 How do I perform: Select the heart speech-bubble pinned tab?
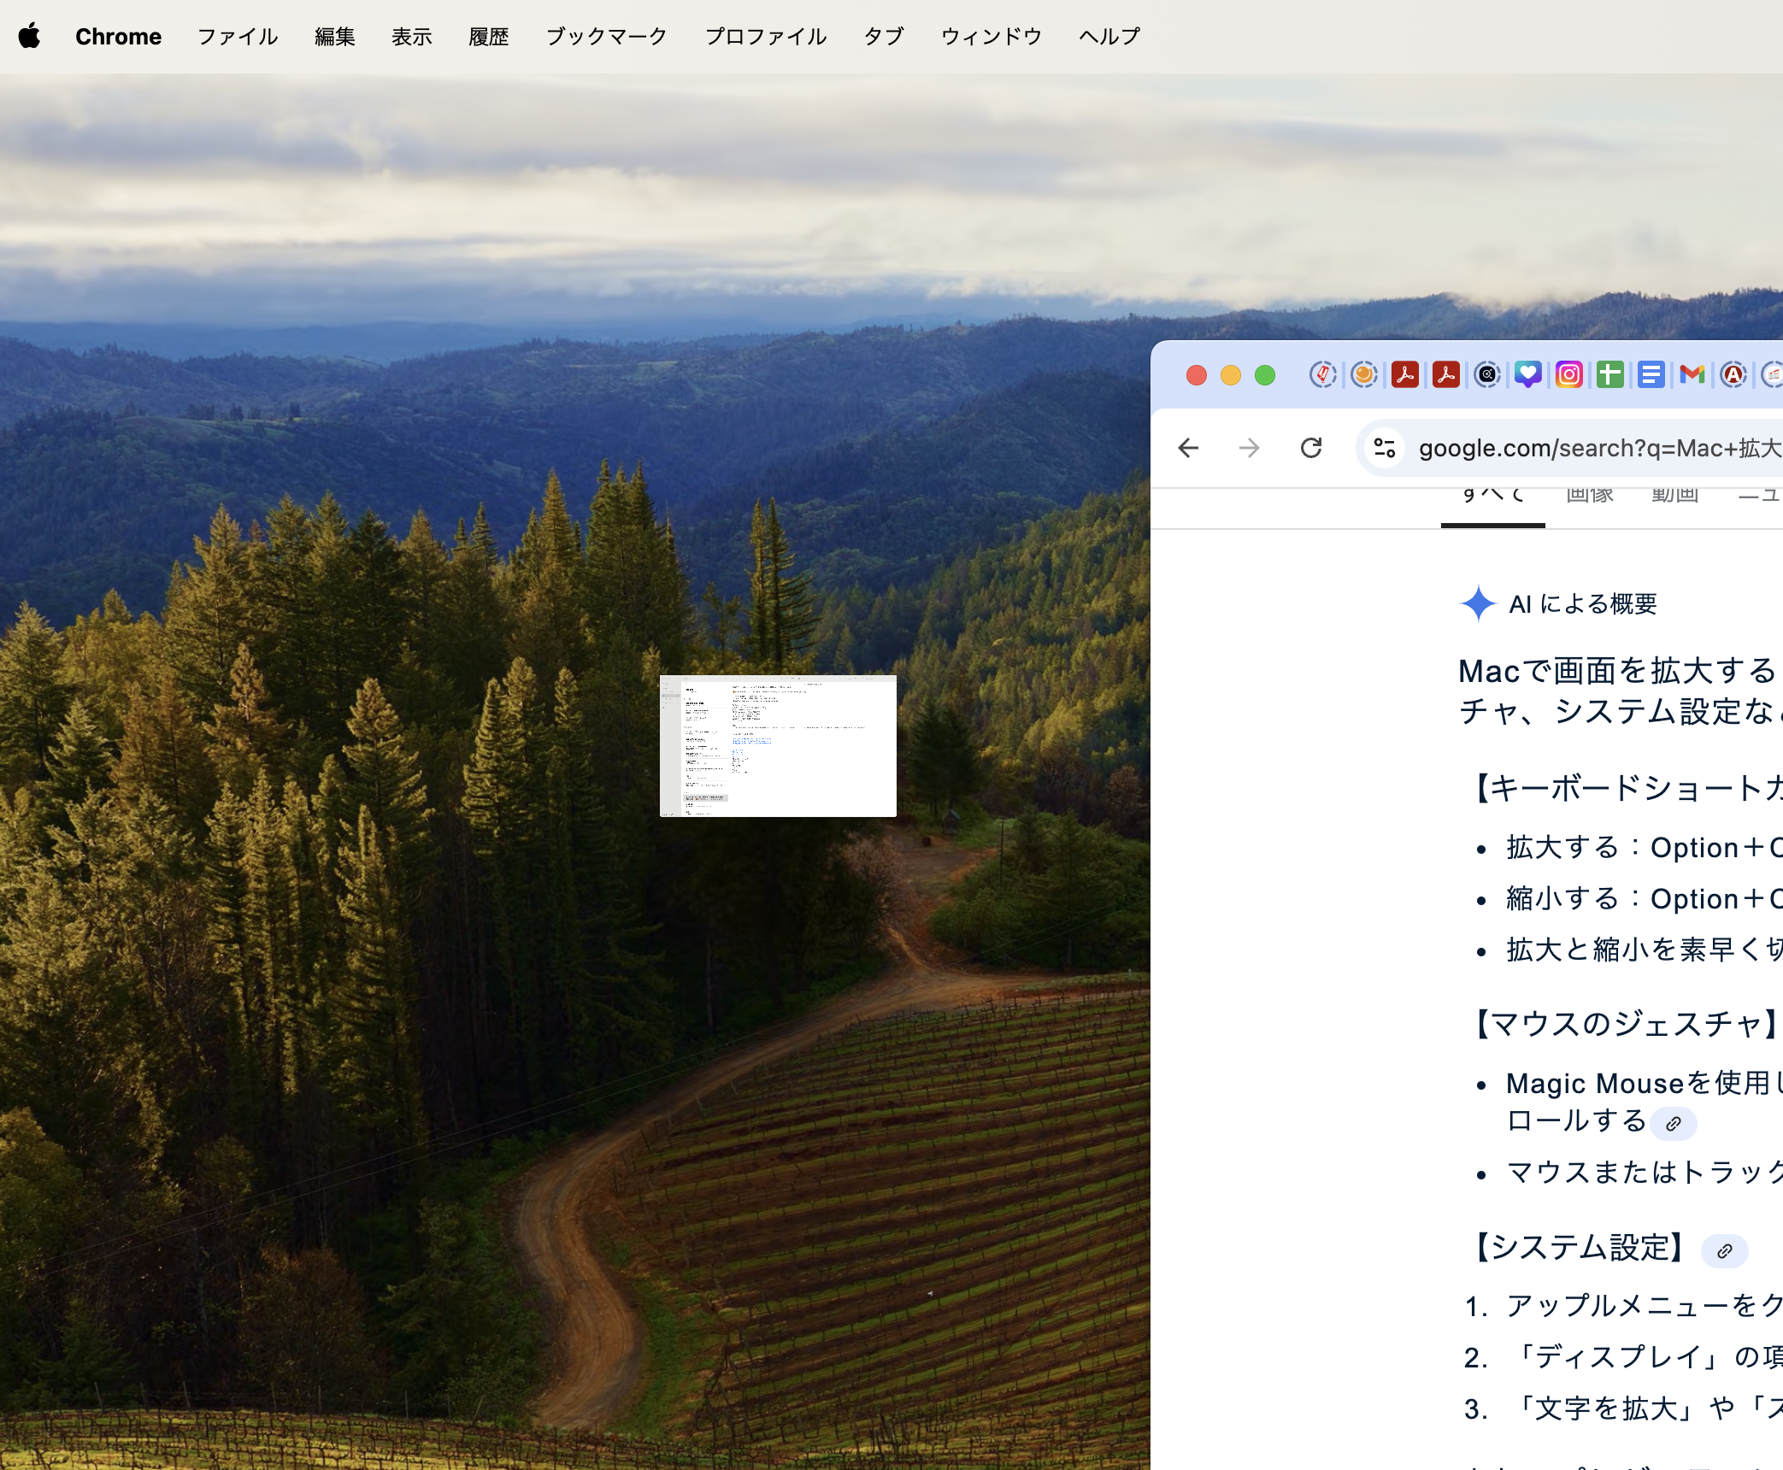point(1527,375)
